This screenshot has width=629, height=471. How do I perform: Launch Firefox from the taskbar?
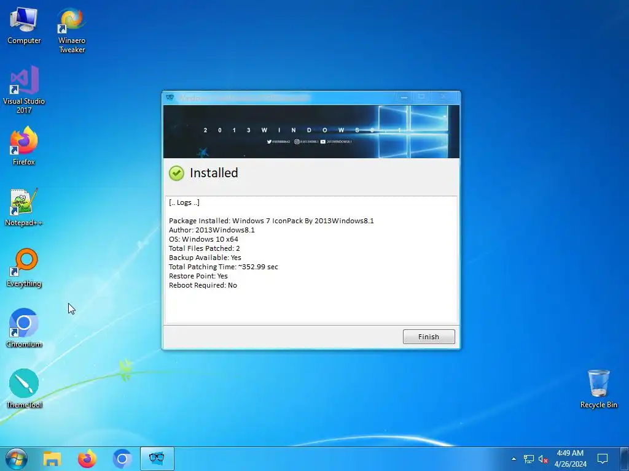click(87, 459)
